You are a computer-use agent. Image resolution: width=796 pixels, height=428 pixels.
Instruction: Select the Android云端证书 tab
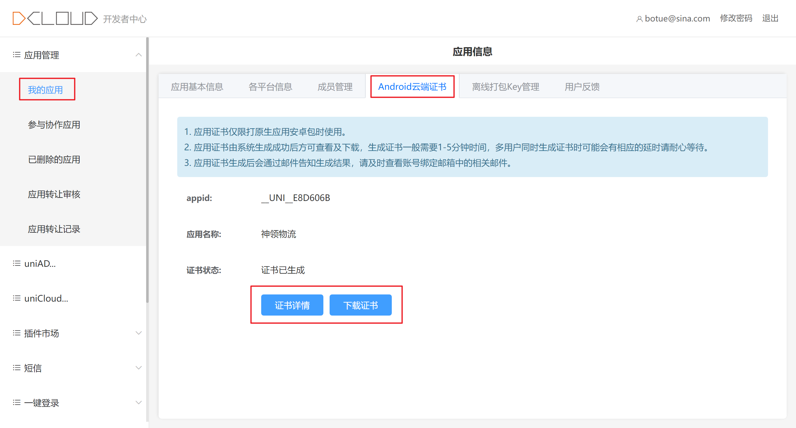pyautogui.click(x=412, y=87)
